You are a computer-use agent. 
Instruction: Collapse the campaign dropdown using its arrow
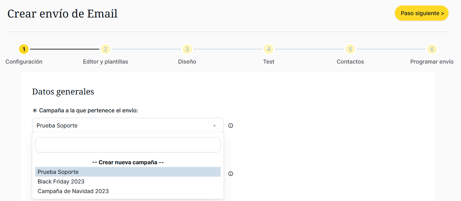[214, 126]
